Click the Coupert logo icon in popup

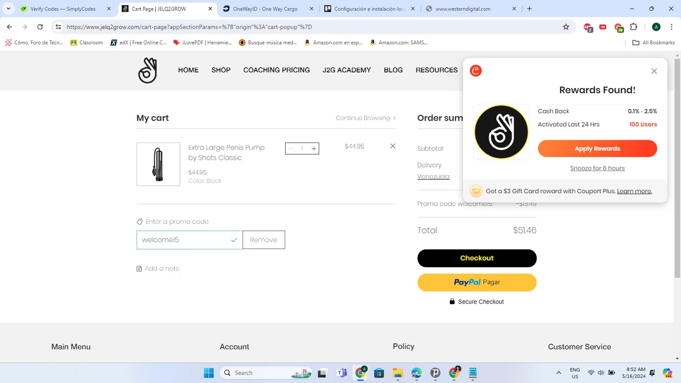(x=475, y=71)
